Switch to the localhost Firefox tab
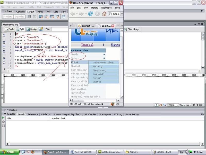 86,26
